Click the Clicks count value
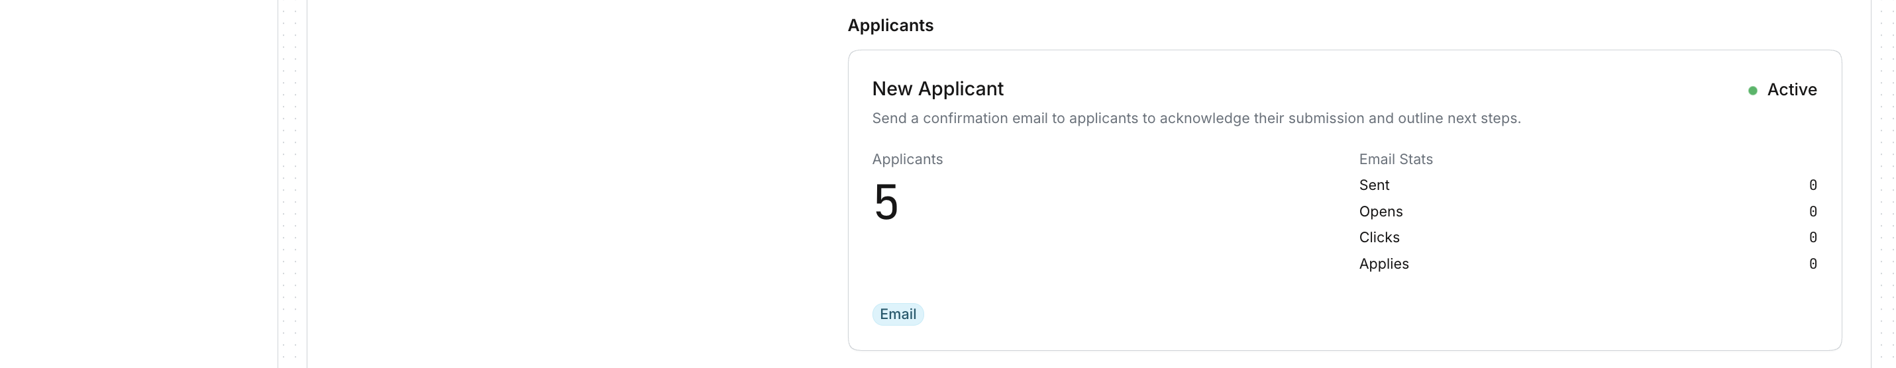 coord(1813,238)
